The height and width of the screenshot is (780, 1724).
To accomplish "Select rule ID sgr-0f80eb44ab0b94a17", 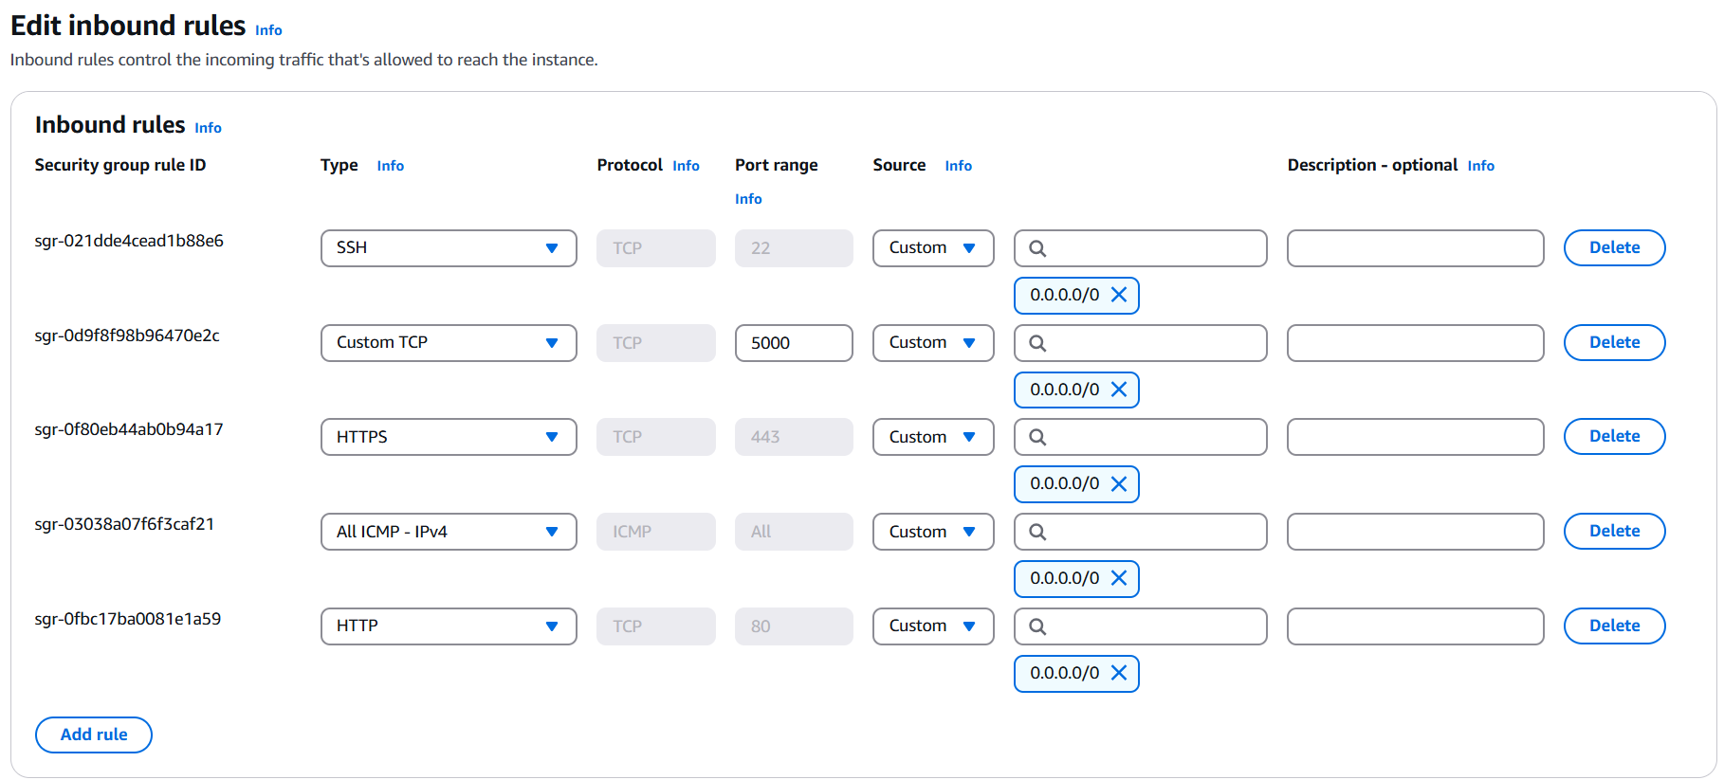I will [x=129, y=429].
